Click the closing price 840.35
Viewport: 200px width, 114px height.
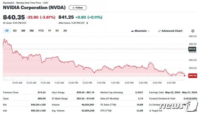tap(14, 17)
